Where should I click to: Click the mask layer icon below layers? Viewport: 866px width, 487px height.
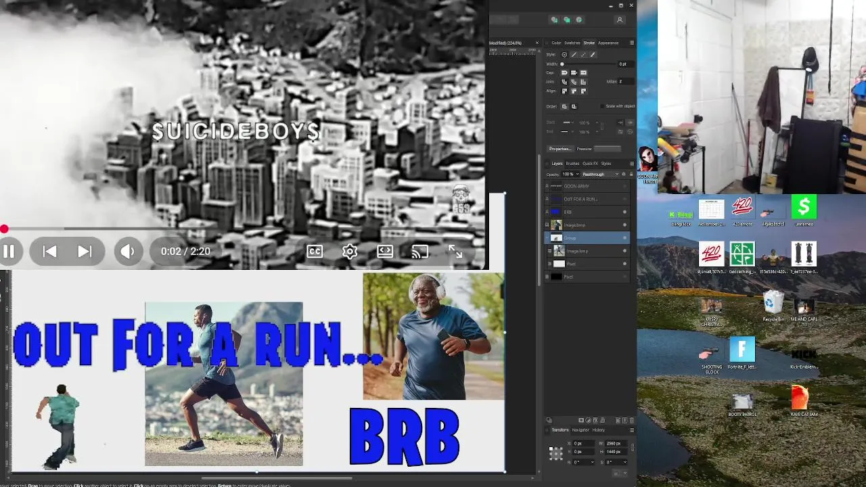tap(581, 420)
